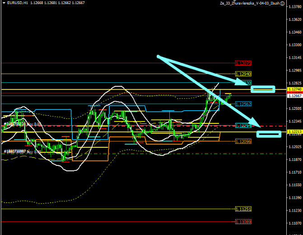Click the red 1.11089 level label
This screenshot has height=235, width=303.
(243, 222)
